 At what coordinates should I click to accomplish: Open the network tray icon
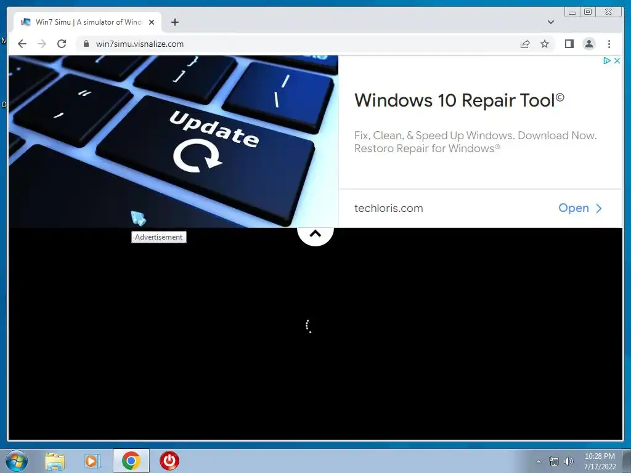(554, 461)
